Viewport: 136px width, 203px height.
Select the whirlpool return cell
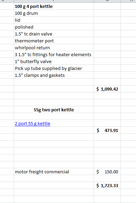(54, 48)
